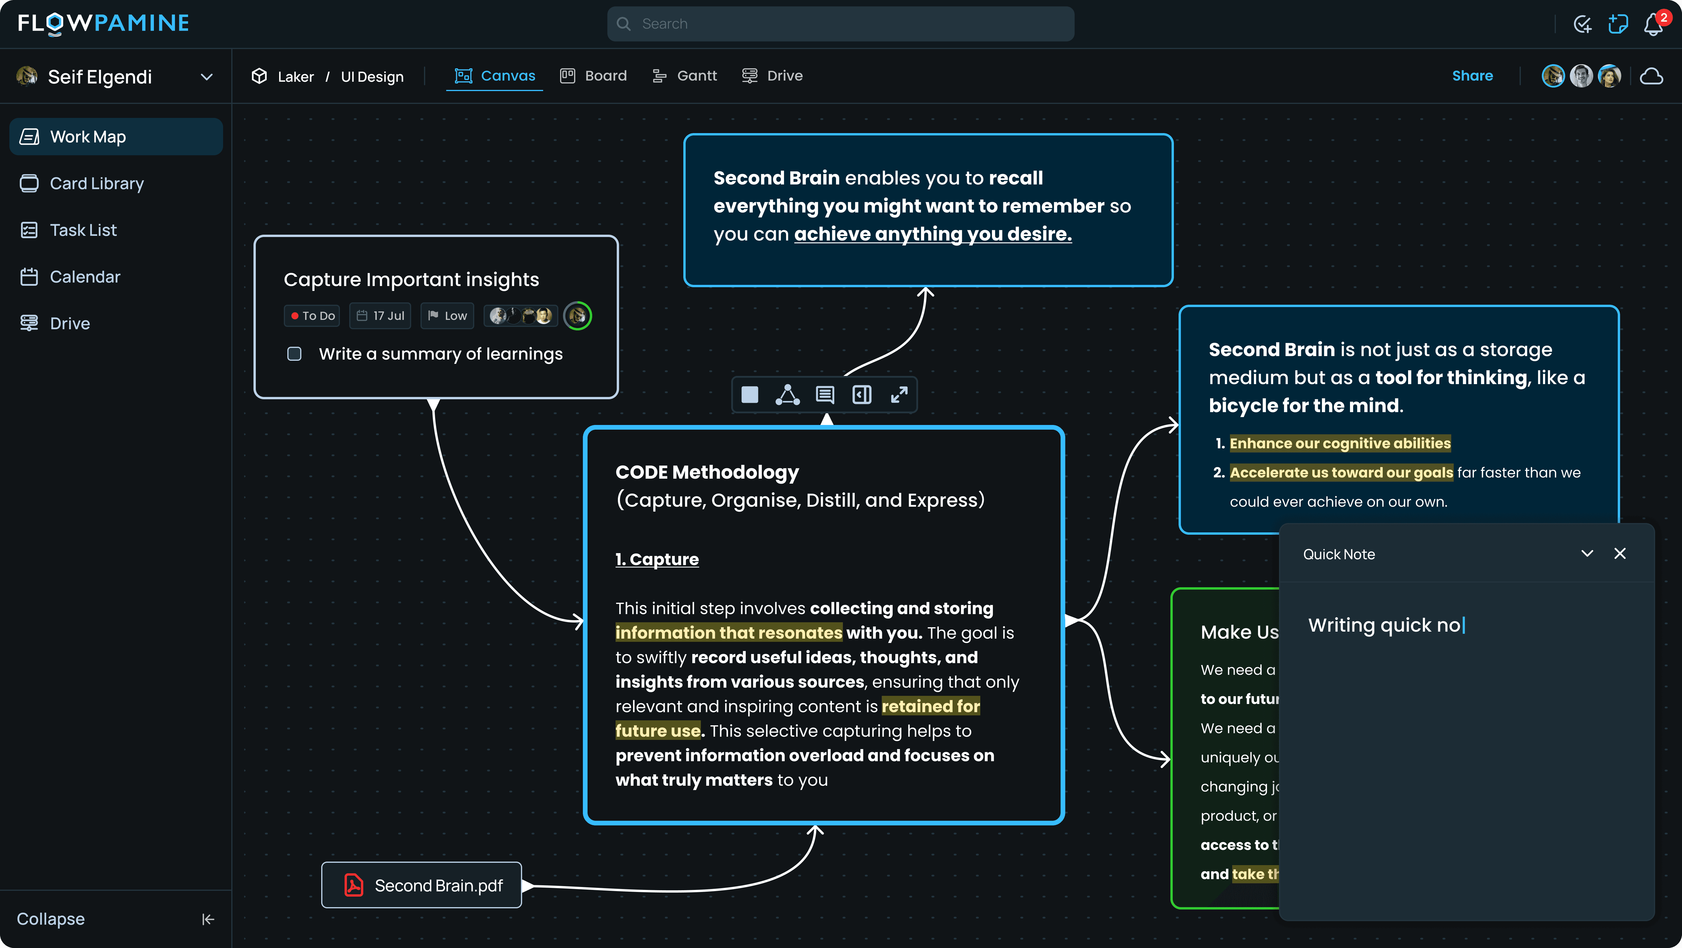Click the Share button

point(1472,76)
